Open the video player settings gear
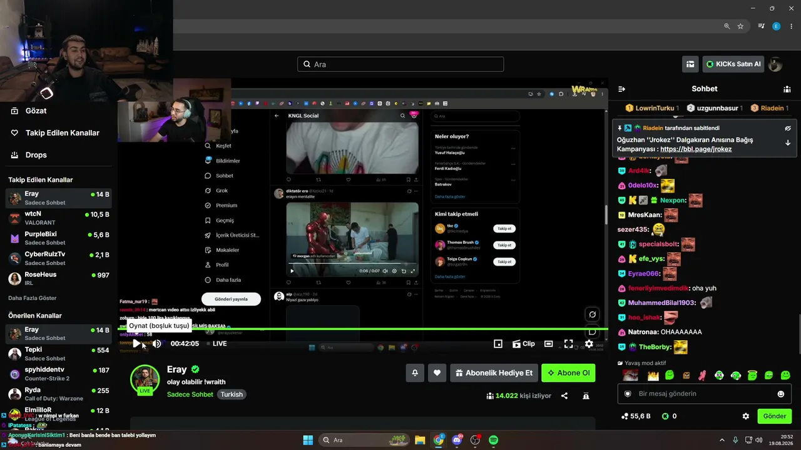The height and width of the screenshot is (450, 801). pos(589,344)
